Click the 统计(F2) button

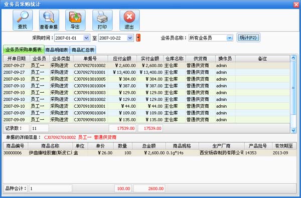point(248,38)
